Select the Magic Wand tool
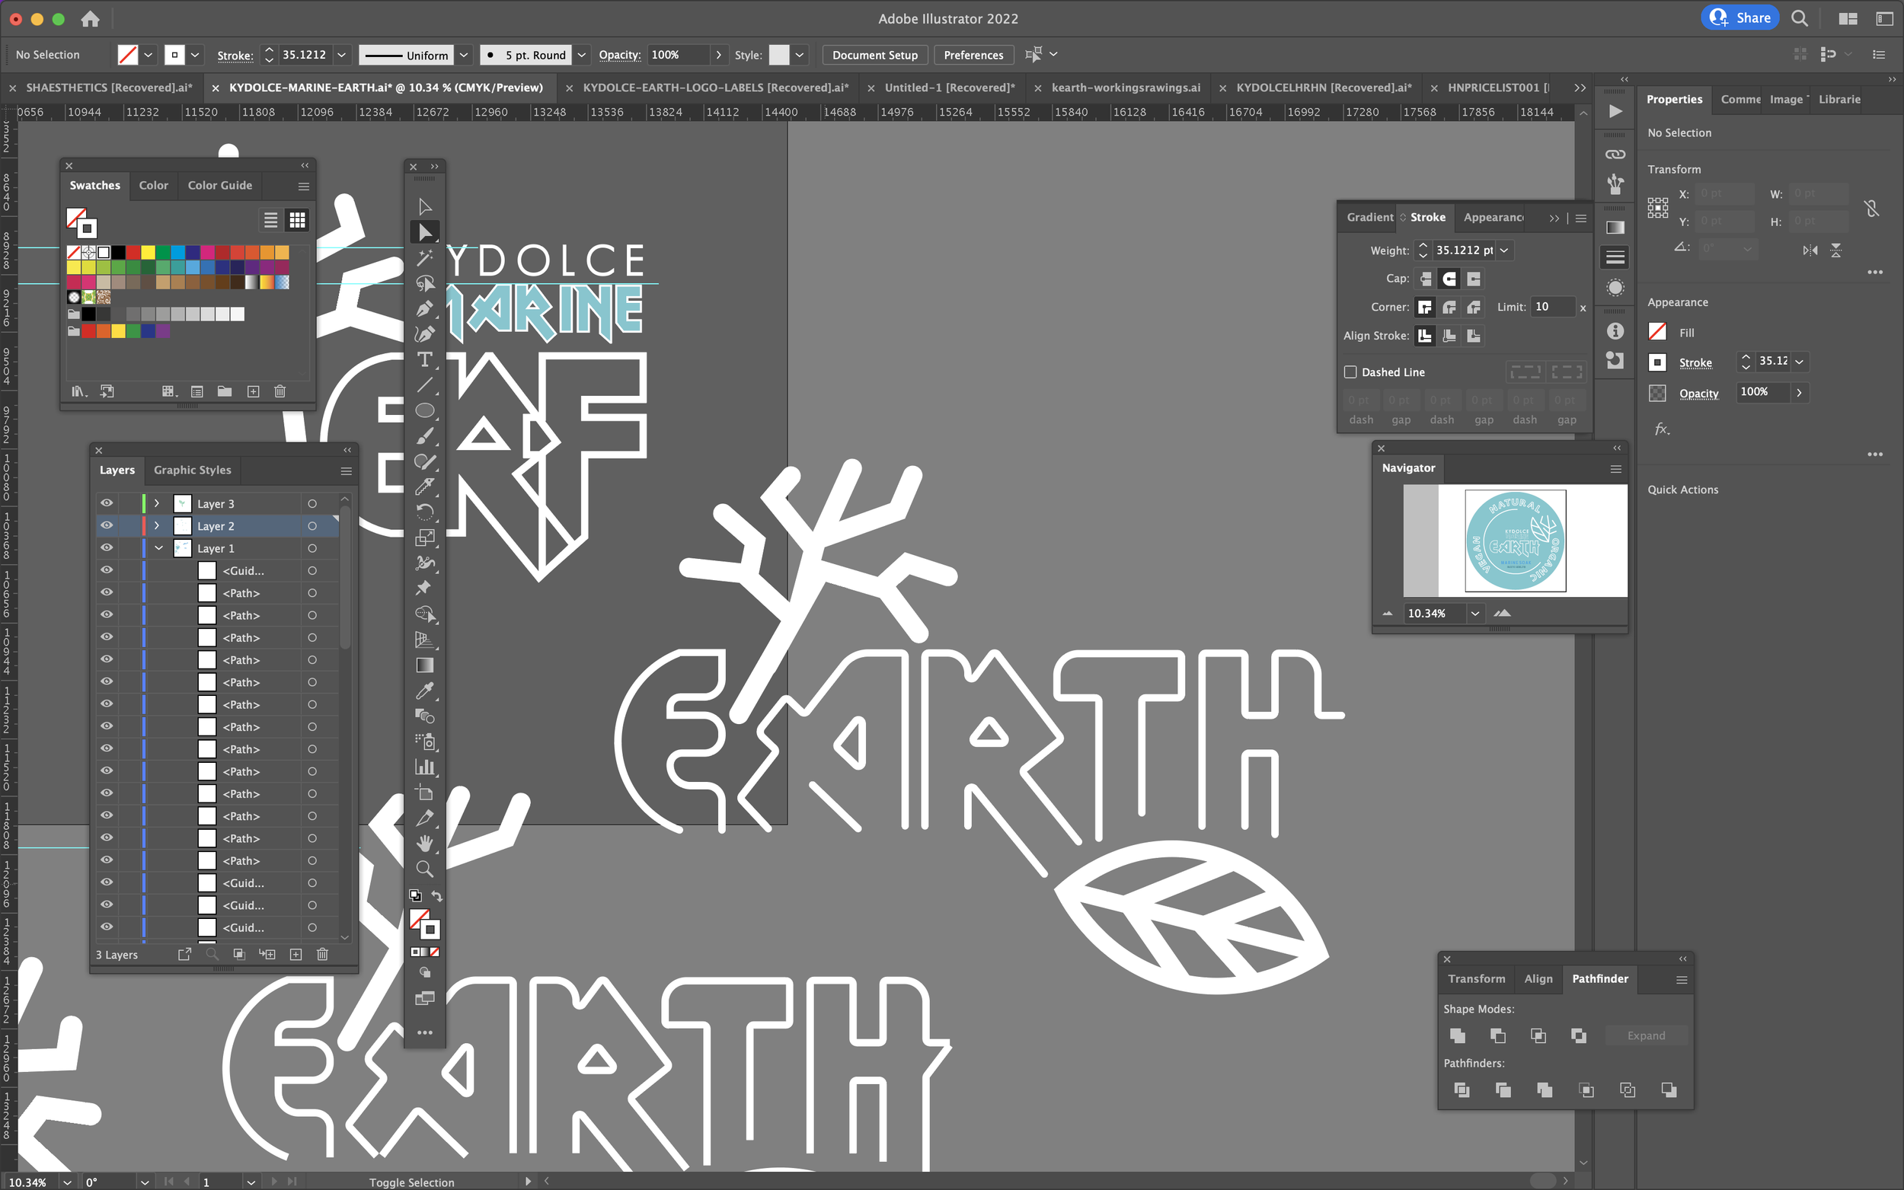Image resolution: width=1904 pixels, height=1190 pixels. [425, 257]
